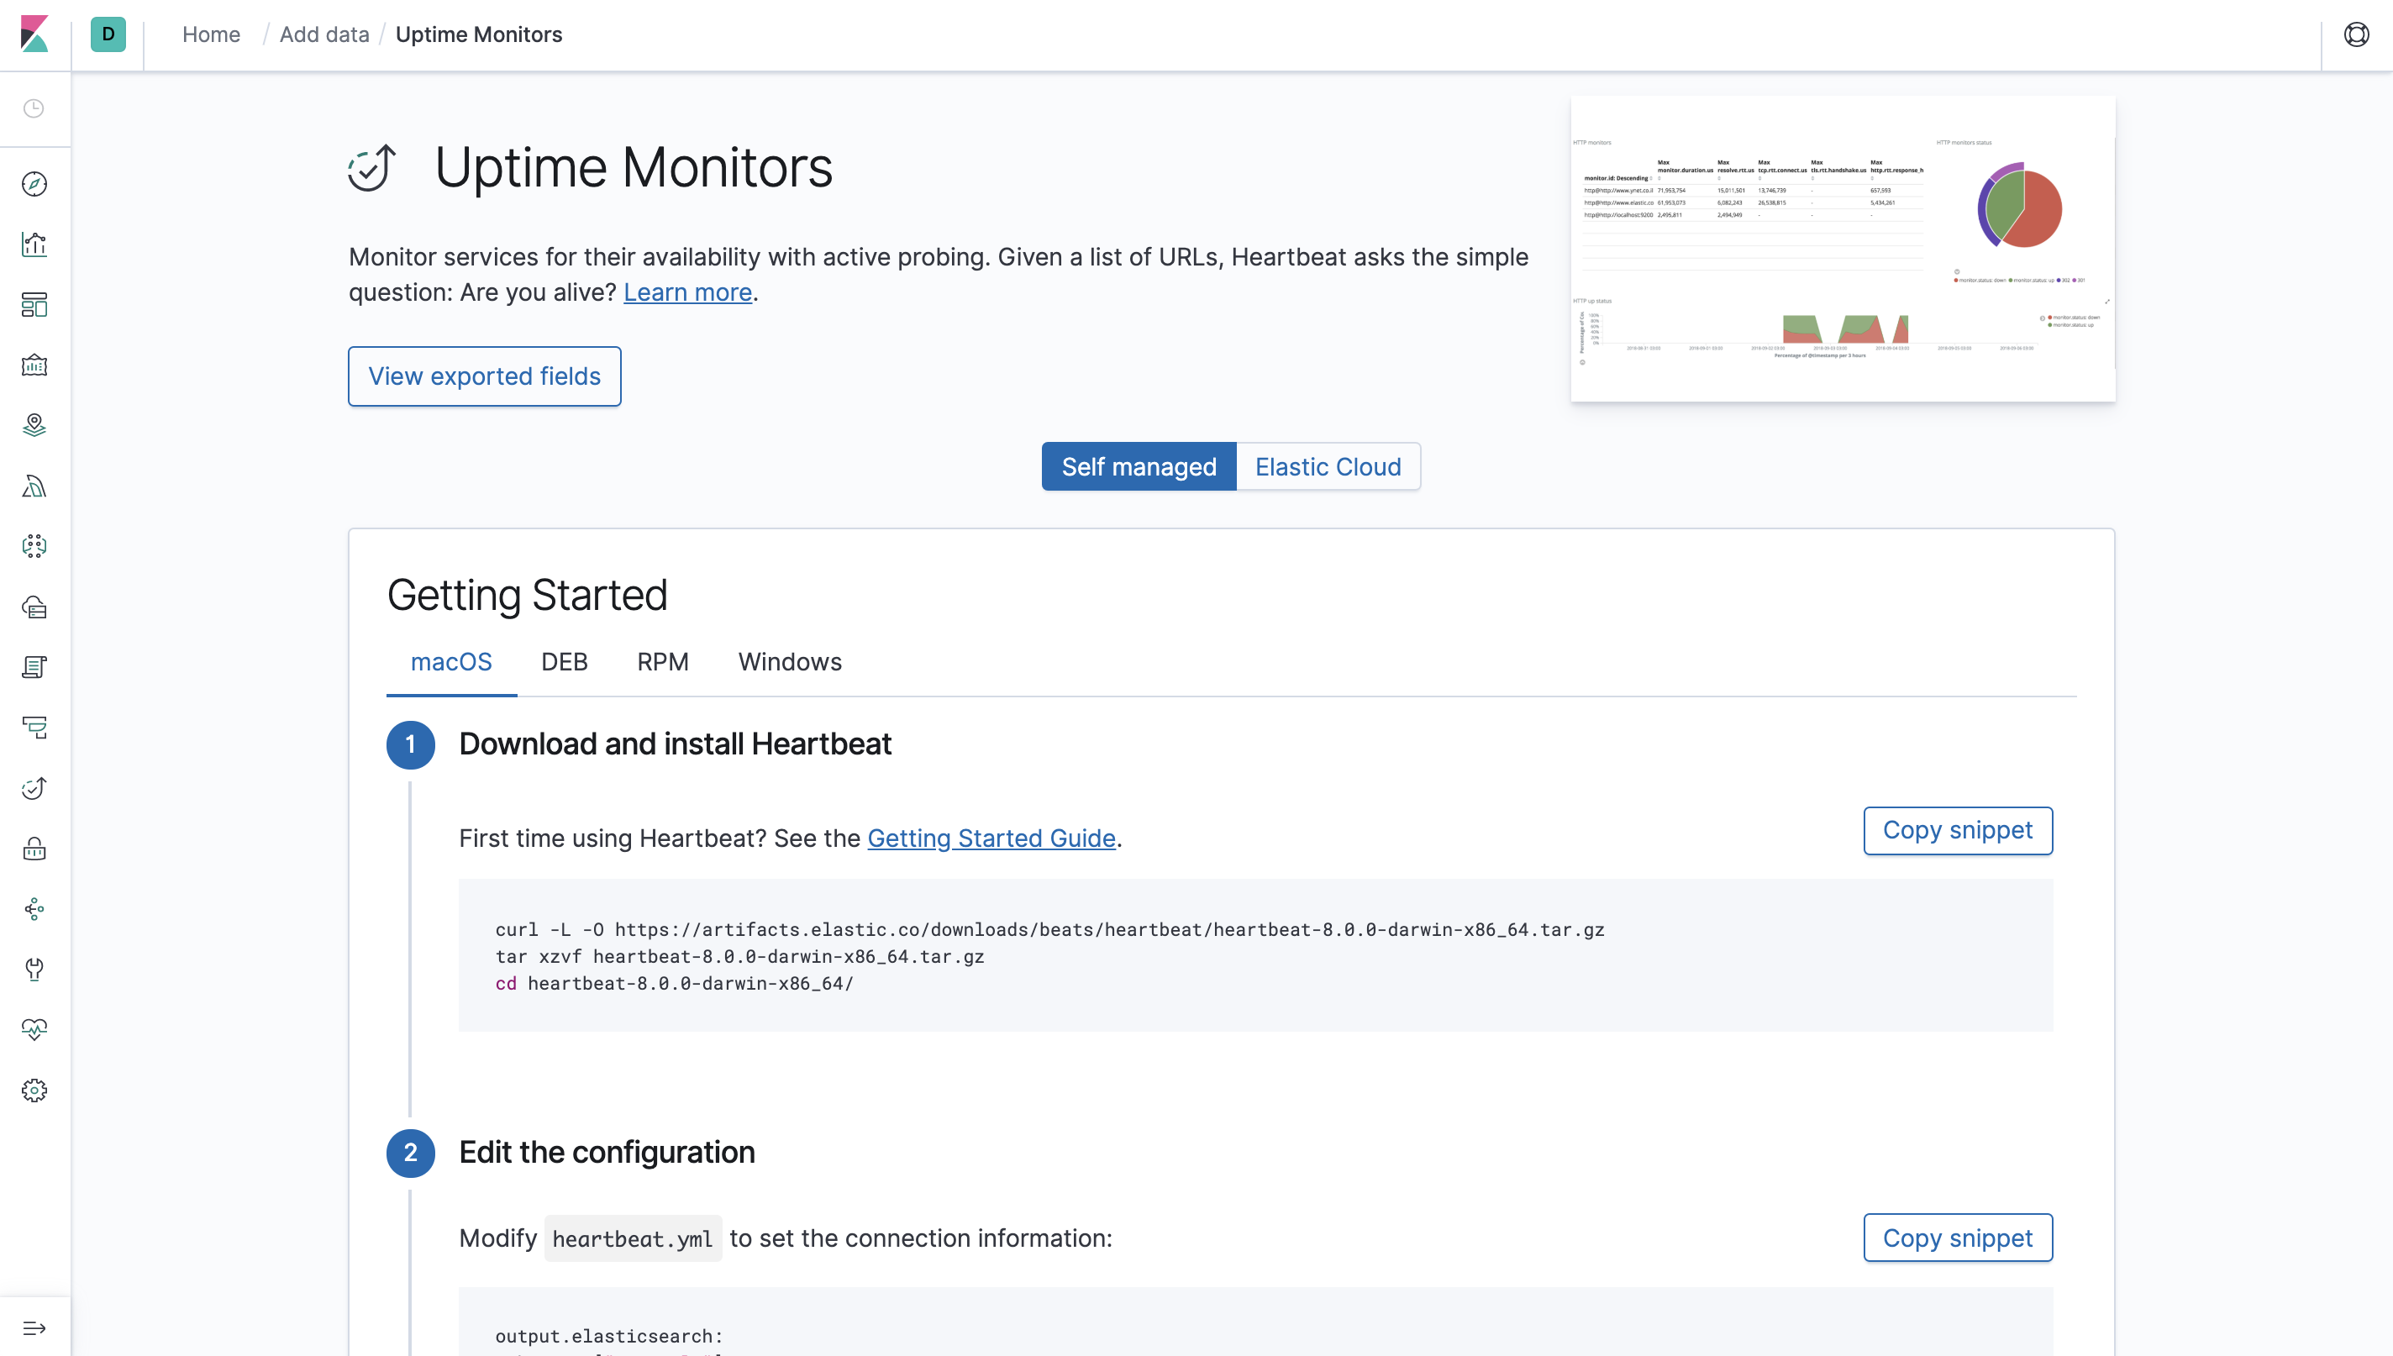Open the Uptime app icon

point(34,789)
